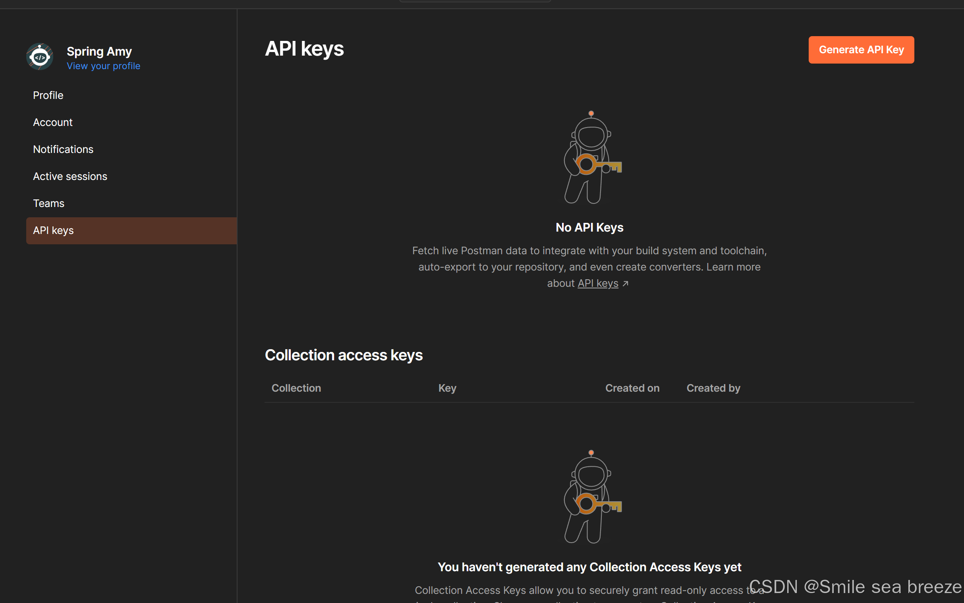
Task: Select the API keys sidebar item
Action: pos(53,230)
